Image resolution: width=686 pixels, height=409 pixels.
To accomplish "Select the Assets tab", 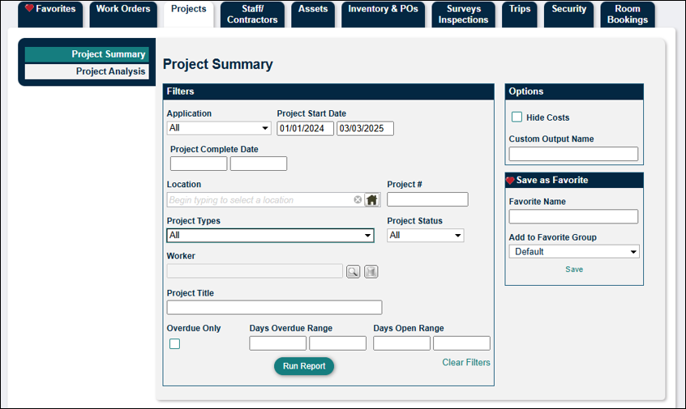I will (x=313, y=14).
